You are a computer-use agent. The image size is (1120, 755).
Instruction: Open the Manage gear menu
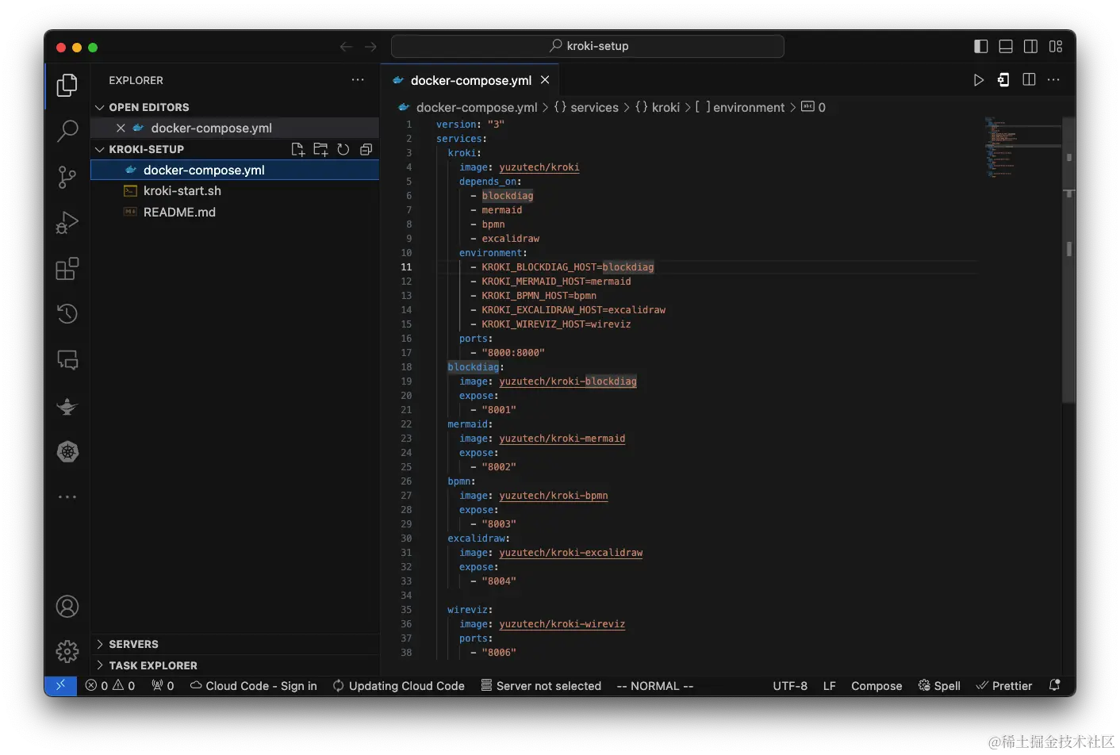(x=67, y=652)
